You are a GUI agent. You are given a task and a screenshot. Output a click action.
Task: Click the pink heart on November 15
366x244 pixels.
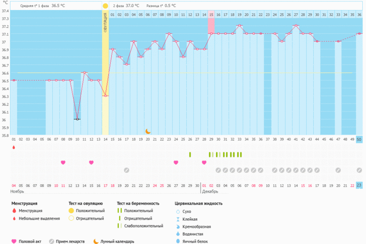point(91,162)
